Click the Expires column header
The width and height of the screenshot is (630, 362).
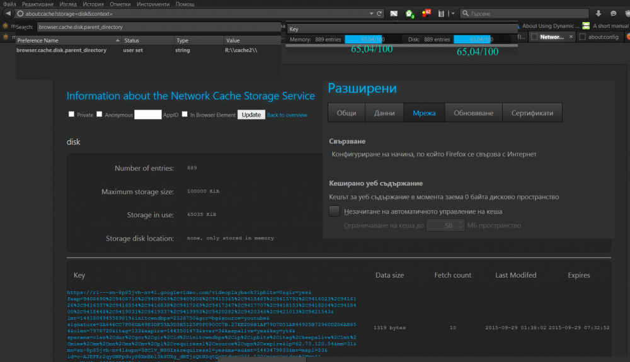578,275
